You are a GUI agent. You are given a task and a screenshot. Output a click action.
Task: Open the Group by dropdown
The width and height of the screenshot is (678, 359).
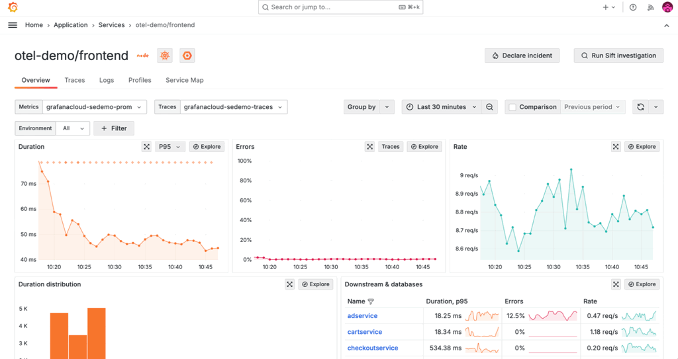coord(369,107)
